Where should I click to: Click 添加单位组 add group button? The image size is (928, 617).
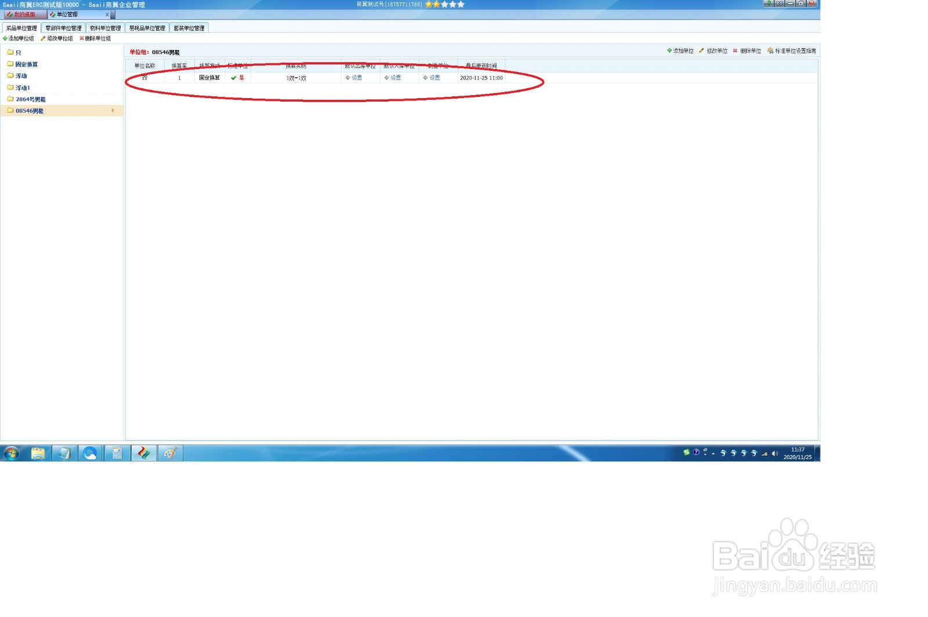coord(19,38)
